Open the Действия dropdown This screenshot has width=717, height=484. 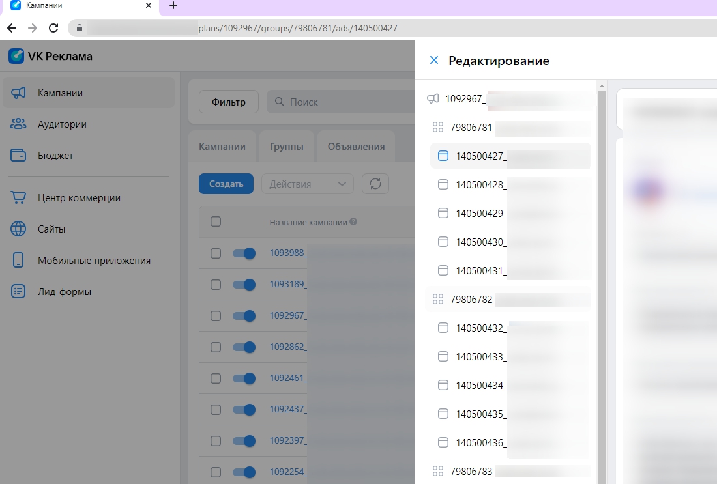pyautogui.click(x=307, y=184)
